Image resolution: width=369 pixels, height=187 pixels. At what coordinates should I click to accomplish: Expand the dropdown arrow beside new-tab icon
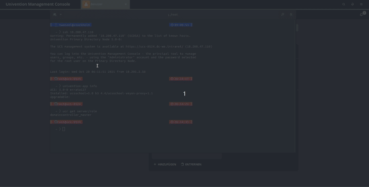[x=61, y=14]
